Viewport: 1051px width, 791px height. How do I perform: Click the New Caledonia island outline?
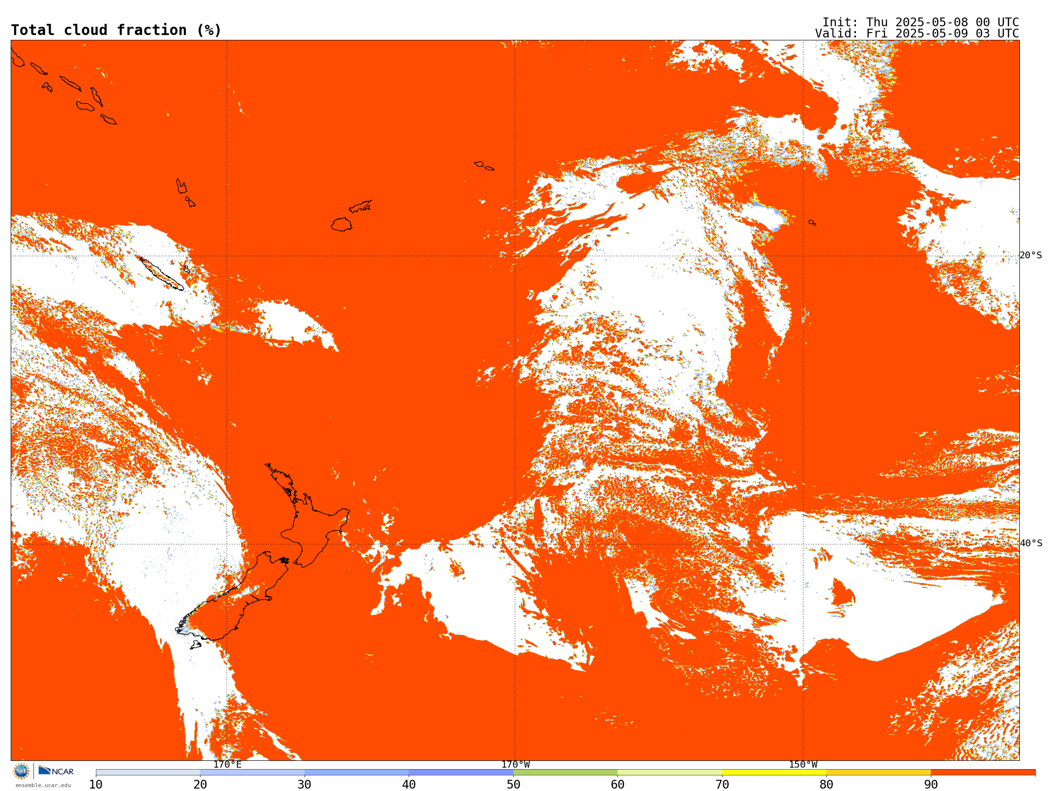click(161, 273)
